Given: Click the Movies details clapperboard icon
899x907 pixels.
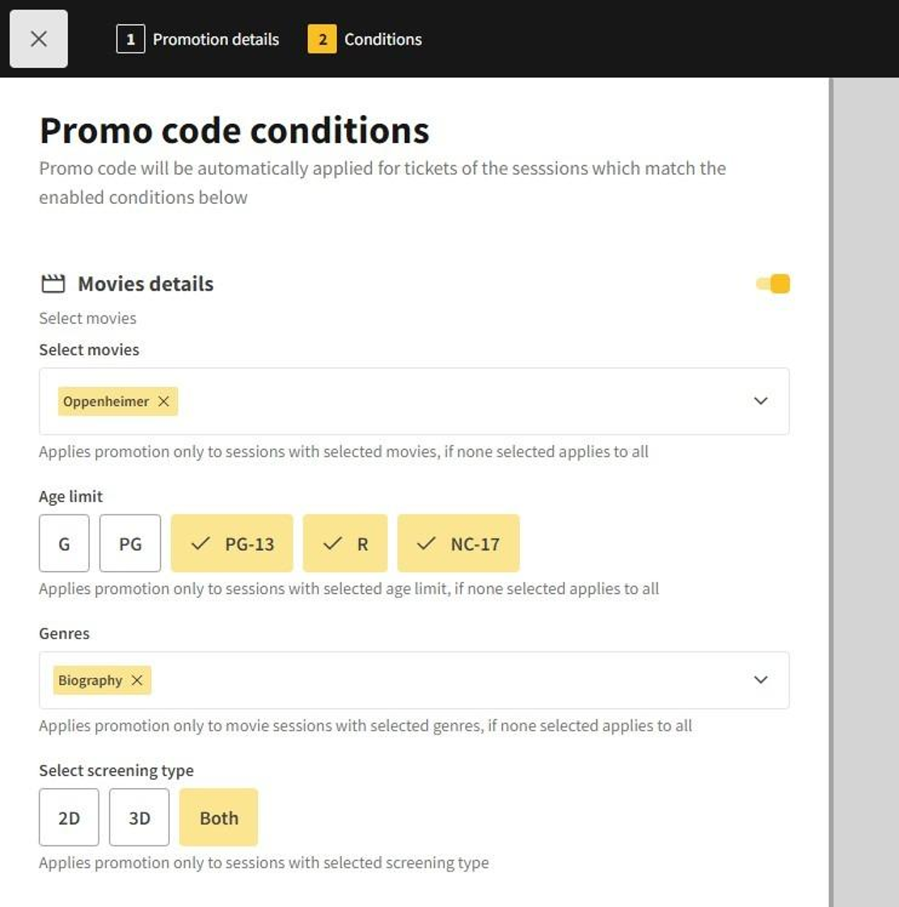Looking at the screenshot, I should coord(53,284).
